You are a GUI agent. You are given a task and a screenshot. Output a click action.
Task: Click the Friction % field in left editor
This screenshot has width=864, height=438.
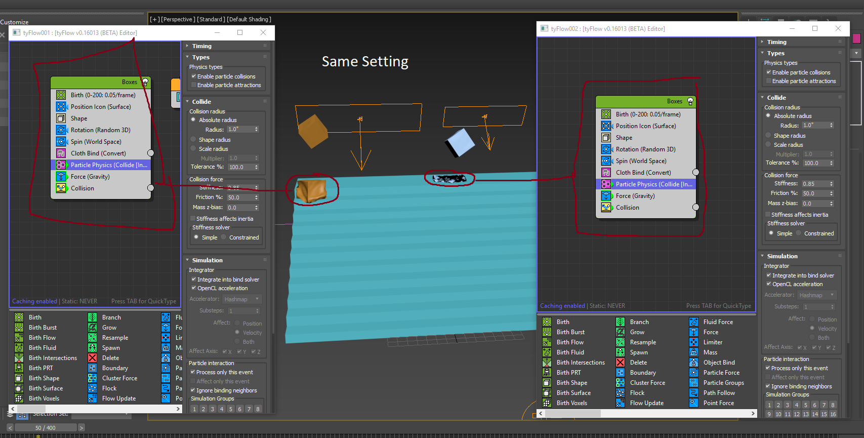(x=240, y=197)
